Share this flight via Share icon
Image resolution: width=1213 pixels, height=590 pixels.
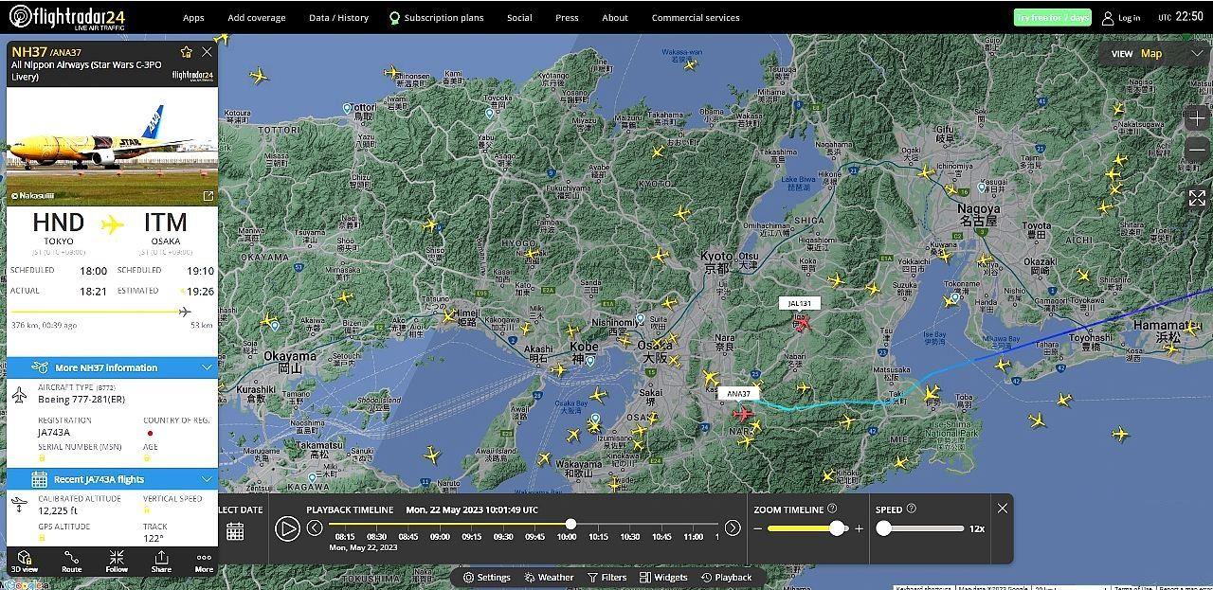[x=161, y=562]
